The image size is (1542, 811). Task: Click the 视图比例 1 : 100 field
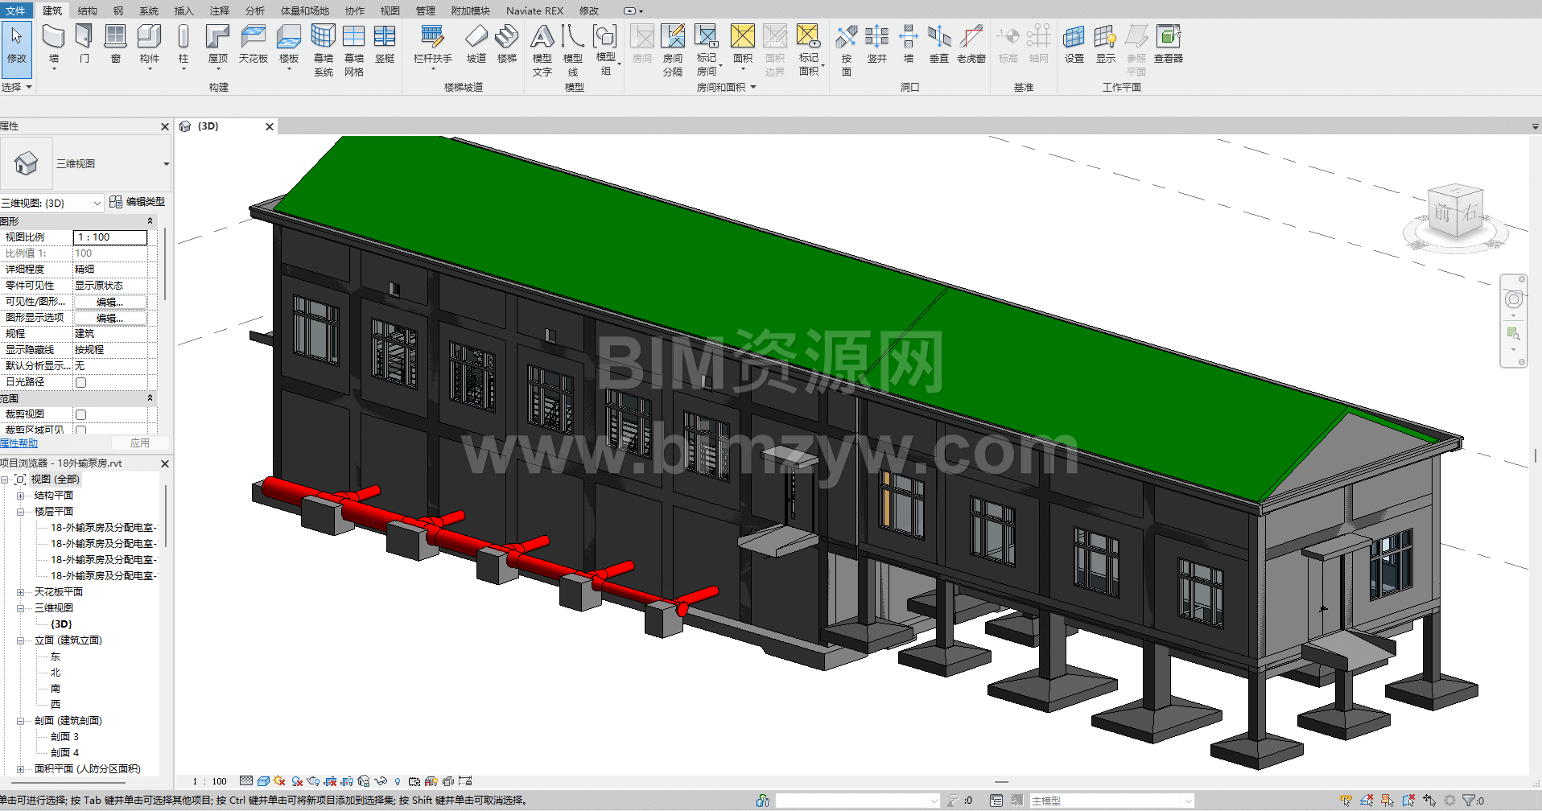pos(110,237)
